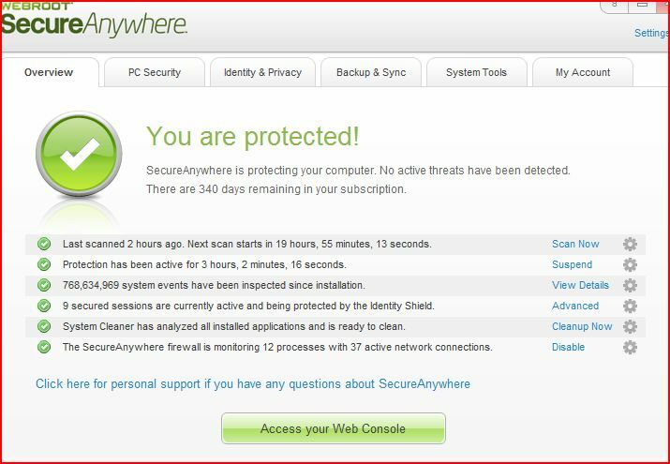Open gear settings for the scan row

(x=630, y=244)
